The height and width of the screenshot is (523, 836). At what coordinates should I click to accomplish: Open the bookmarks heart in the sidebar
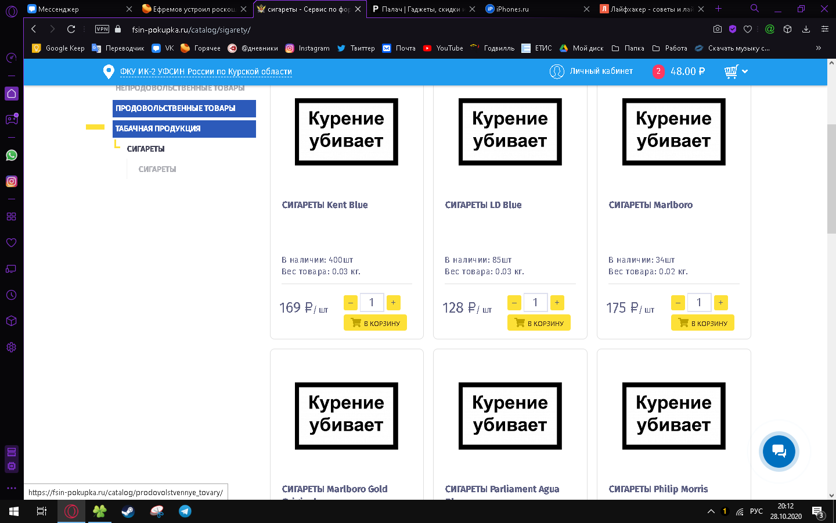pyautogui.click(x=11, y=242)
